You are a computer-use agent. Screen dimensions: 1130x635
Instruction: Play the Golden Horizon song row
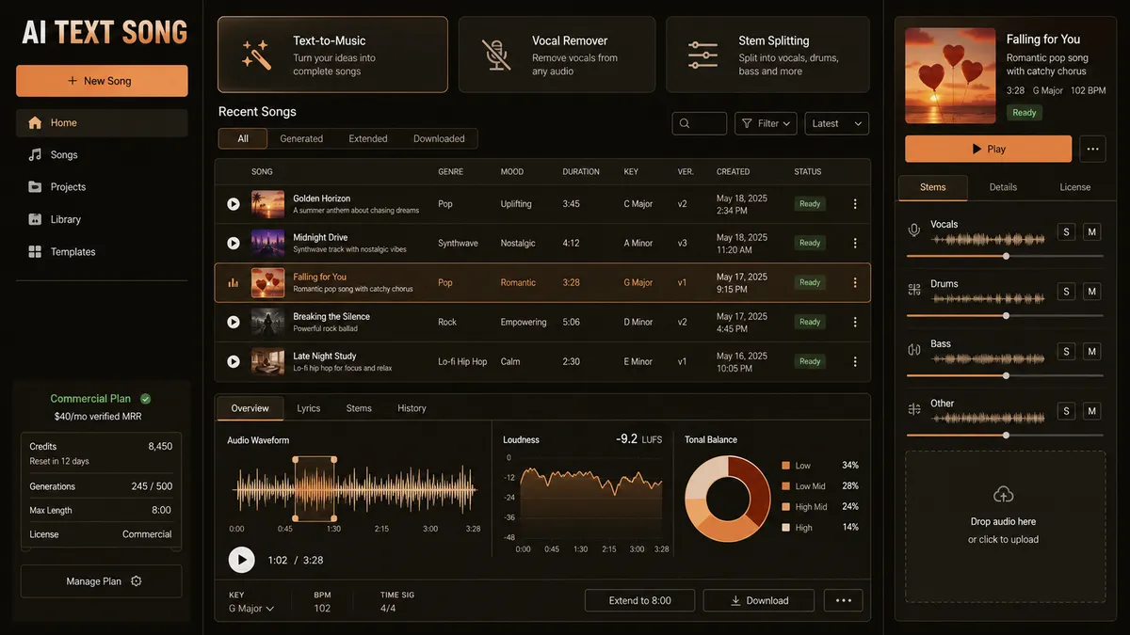point(234,204)
